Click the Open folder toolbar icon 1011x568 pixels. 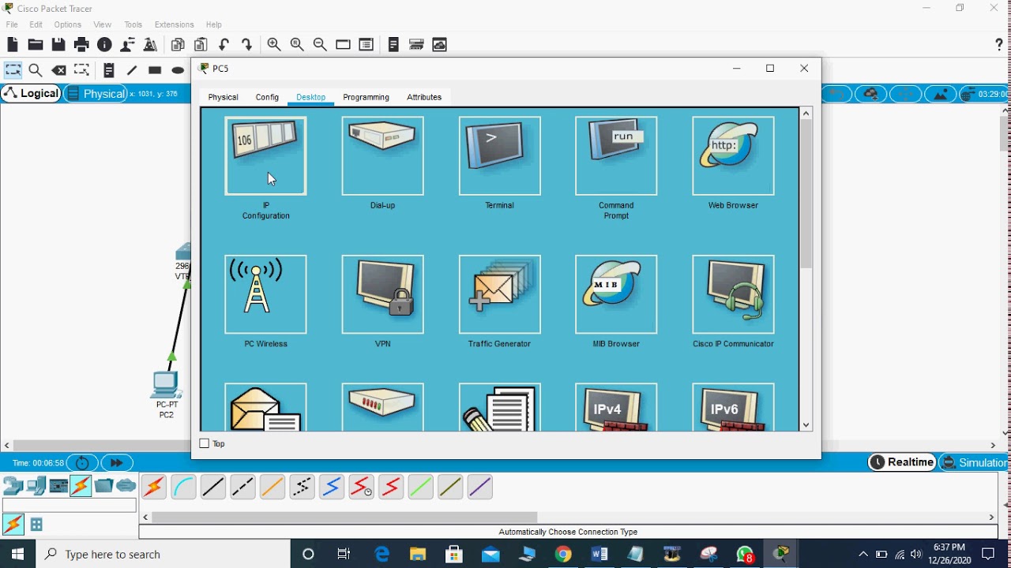35,45
